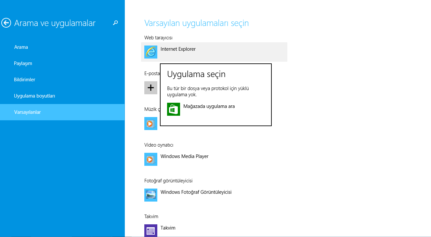The image size is (431, 237).
Task: Open search with the magnifier icon
Action: (x=115, y=23)
